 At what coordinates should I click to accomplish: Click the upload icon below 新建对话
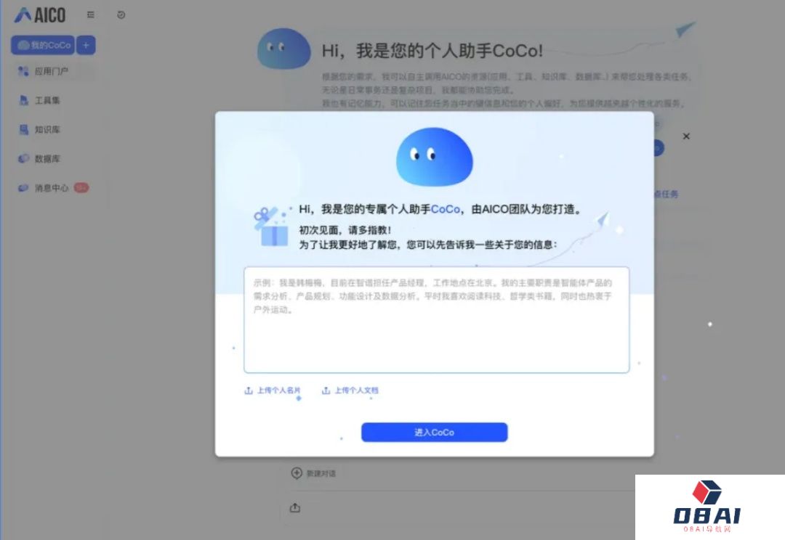[295, 508]
